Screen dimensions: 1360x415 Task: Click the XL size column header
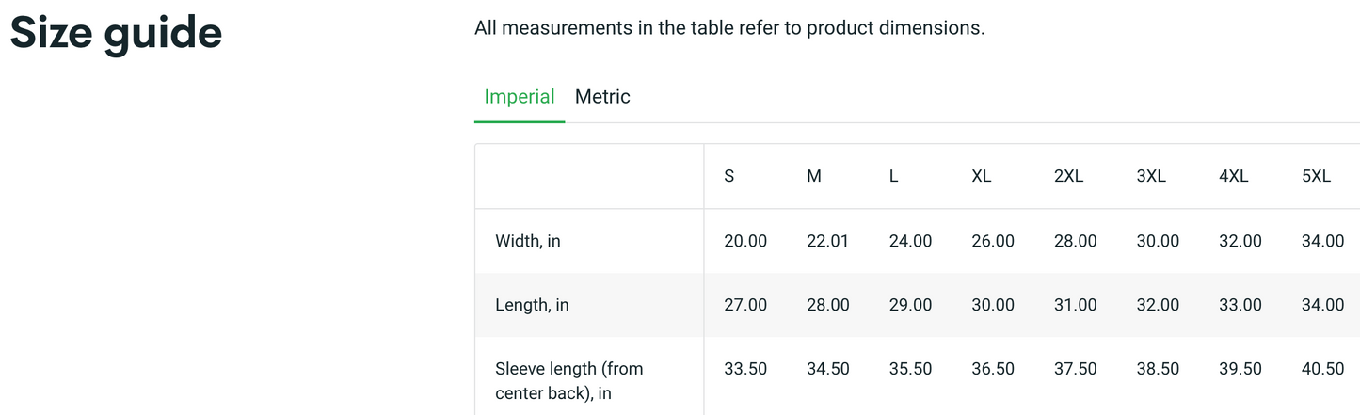coord(982,177)
